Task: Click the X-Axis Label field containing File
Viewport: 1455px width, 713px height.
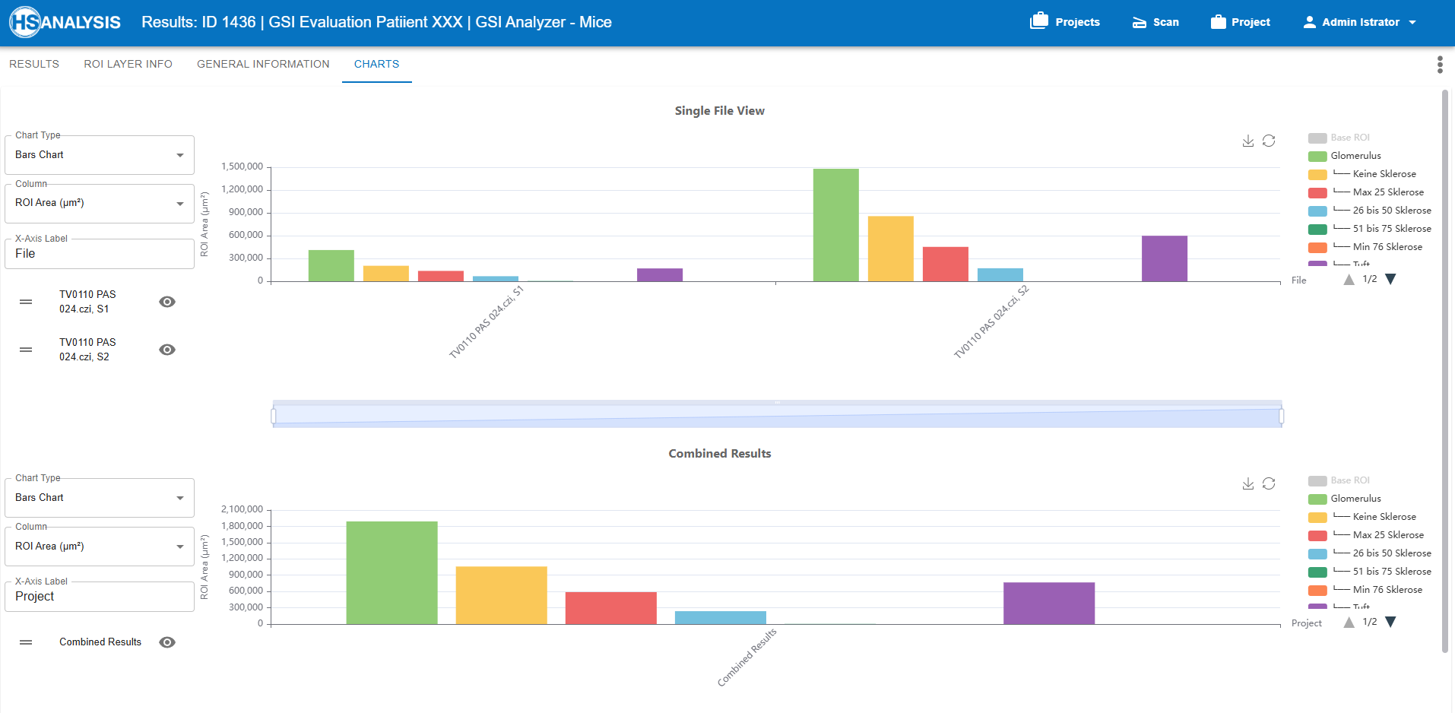Action: (99, 254)
